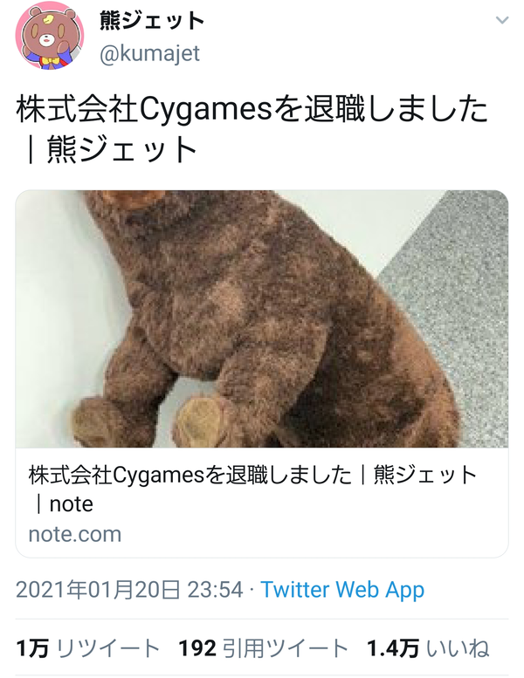
Task: Open the link card title 株式会社Cygamesを退職しました
Action: [190, 476]
